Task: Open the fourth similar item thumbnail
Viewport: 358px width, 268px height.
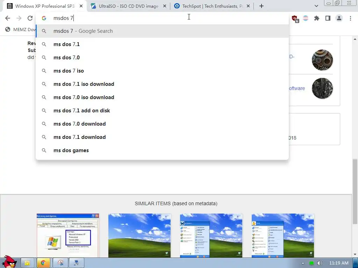Action: point(283,236)
